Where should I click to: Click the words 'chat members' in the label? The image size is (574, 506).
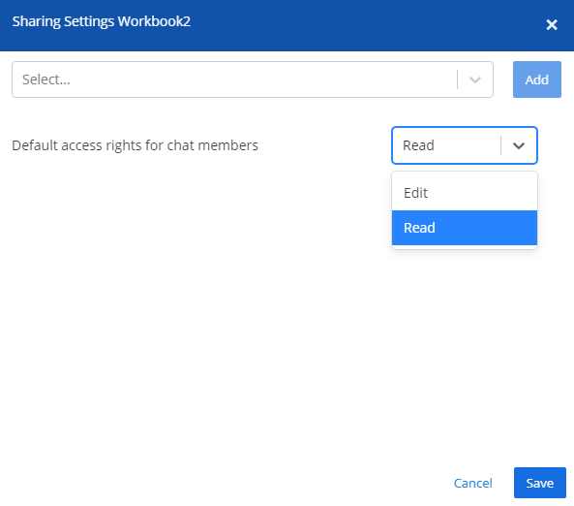point(212,145)
